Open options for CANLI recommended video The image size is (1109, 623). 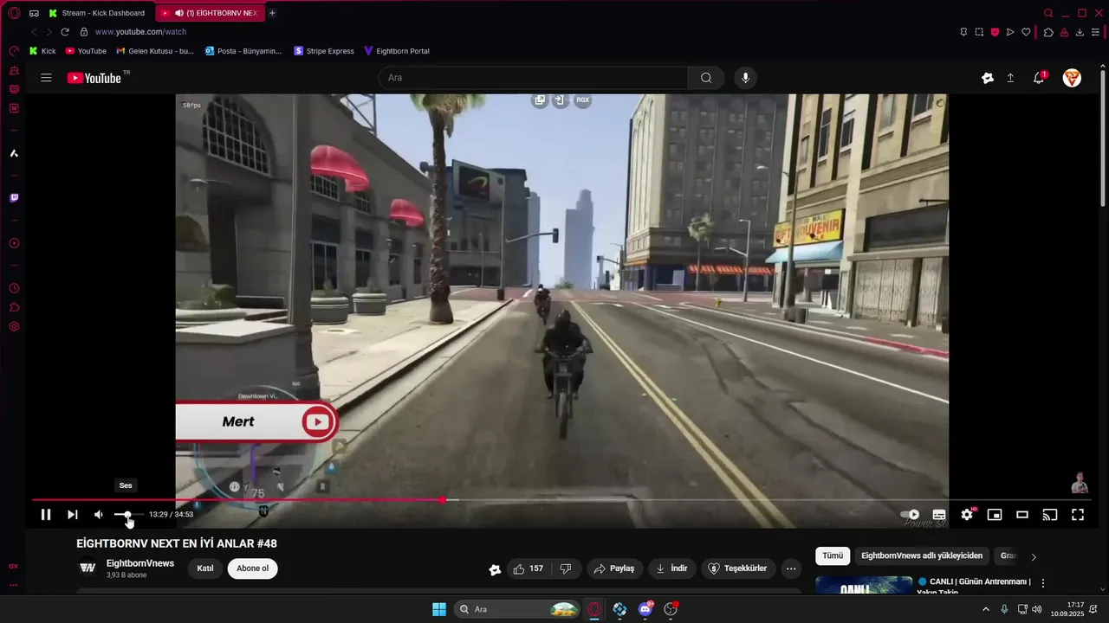(x=1043, y=583)
